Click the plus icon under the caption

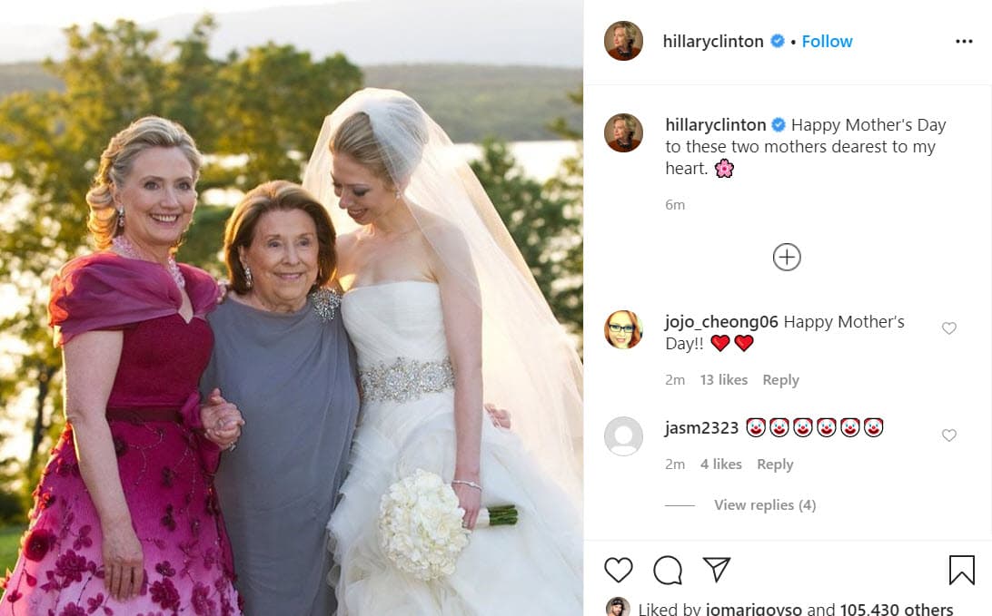pyautogui.click(x=787, y=257)
